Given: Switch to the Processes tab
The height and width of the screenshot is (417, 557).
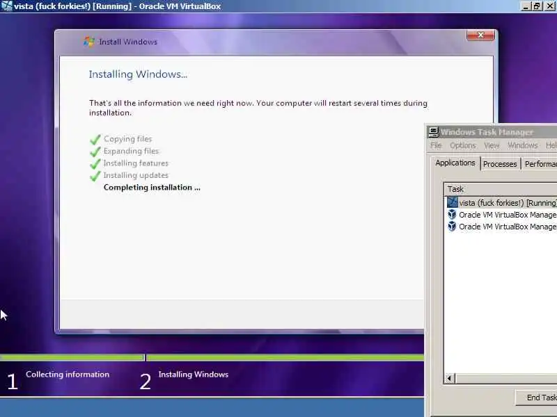Looking at the screenshot, I should point(500,164).
